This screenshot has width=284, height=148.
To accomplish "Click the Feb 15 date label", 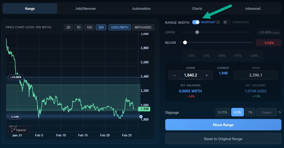I will coord(83,135).
